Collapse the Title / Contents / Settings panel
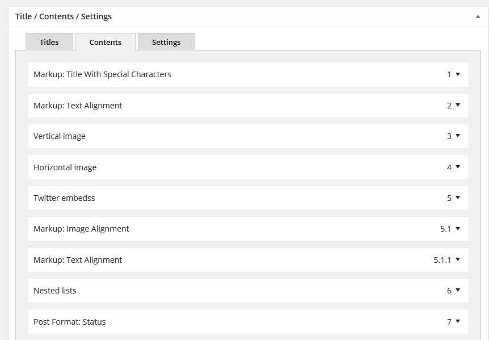Screen dimensions: 489x340 [478, 17]
